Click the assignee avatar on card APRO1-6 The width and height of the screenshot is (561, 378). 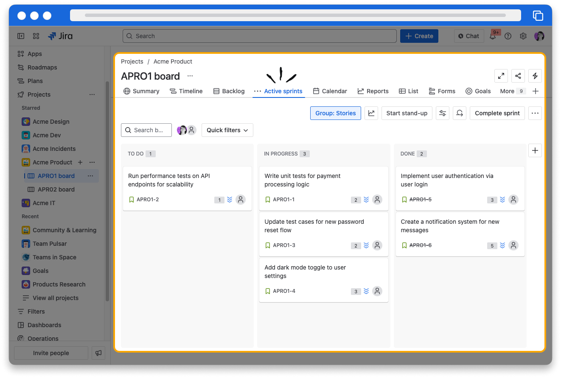(x=513, y=245)
